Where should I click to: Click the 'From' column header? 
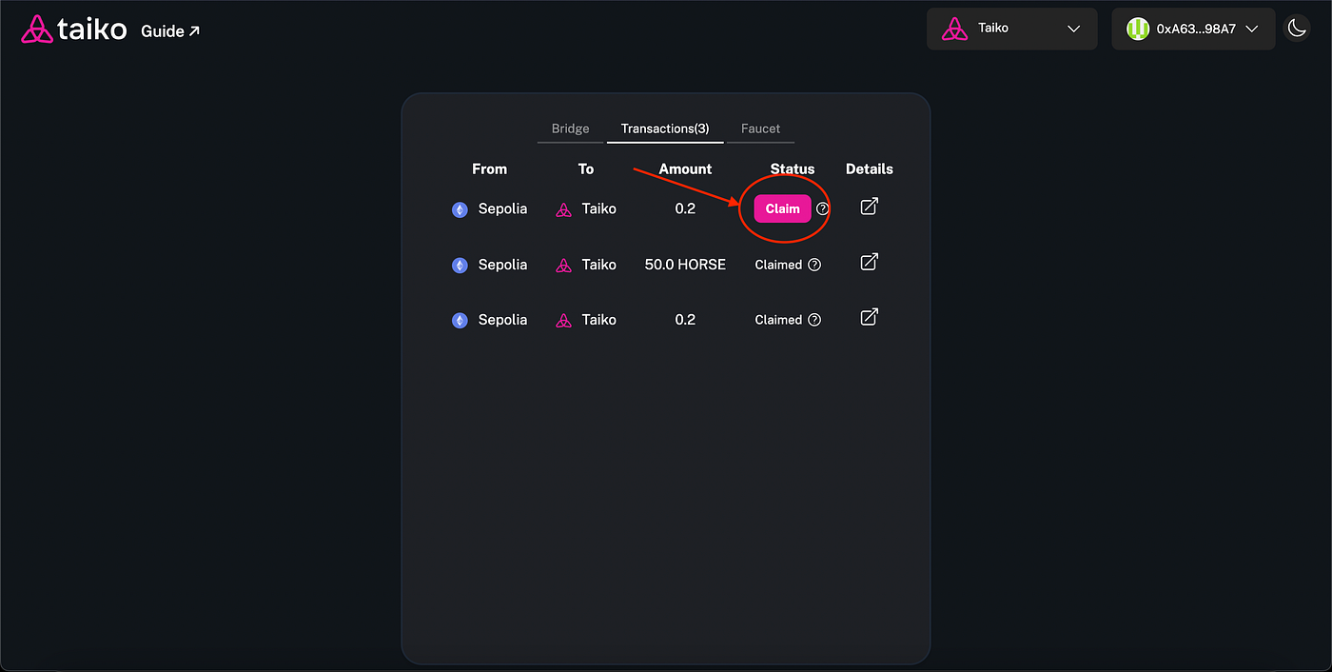pyautogui.click(x=490, y=168)
